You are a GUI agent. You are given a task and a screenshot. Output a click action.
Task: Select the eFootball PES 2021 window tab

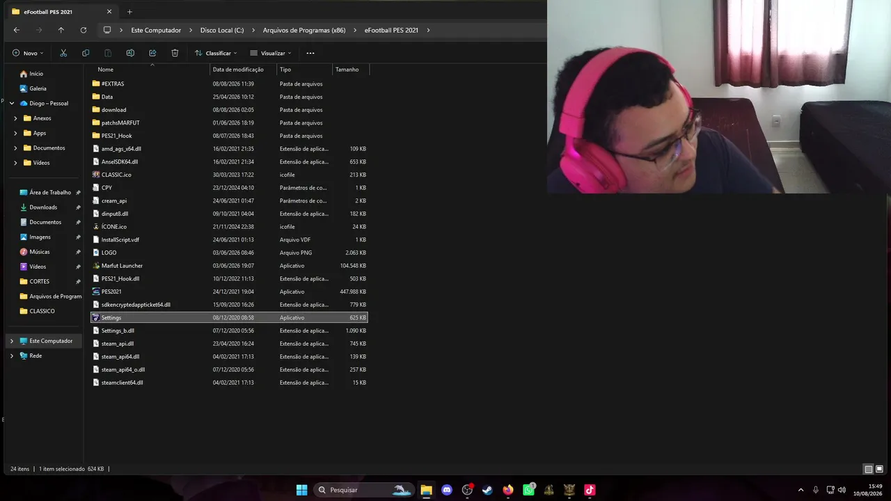[61, 12]
